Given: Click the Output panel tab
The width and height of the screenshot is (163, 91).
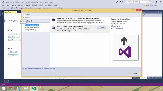Looking at the screenshot, I should [x=6, y=81].
